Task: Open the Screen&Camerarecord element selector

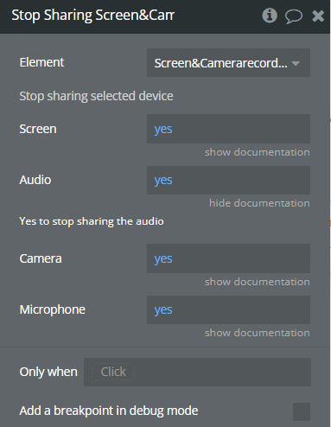Action: click(228, 63)
